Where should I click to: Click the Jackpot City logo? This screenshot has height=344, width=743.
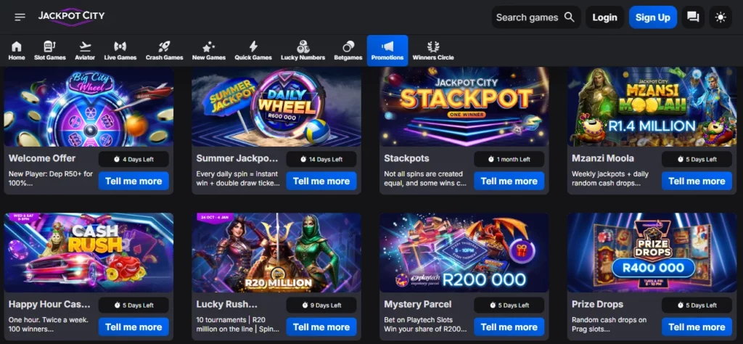point(72,16)
